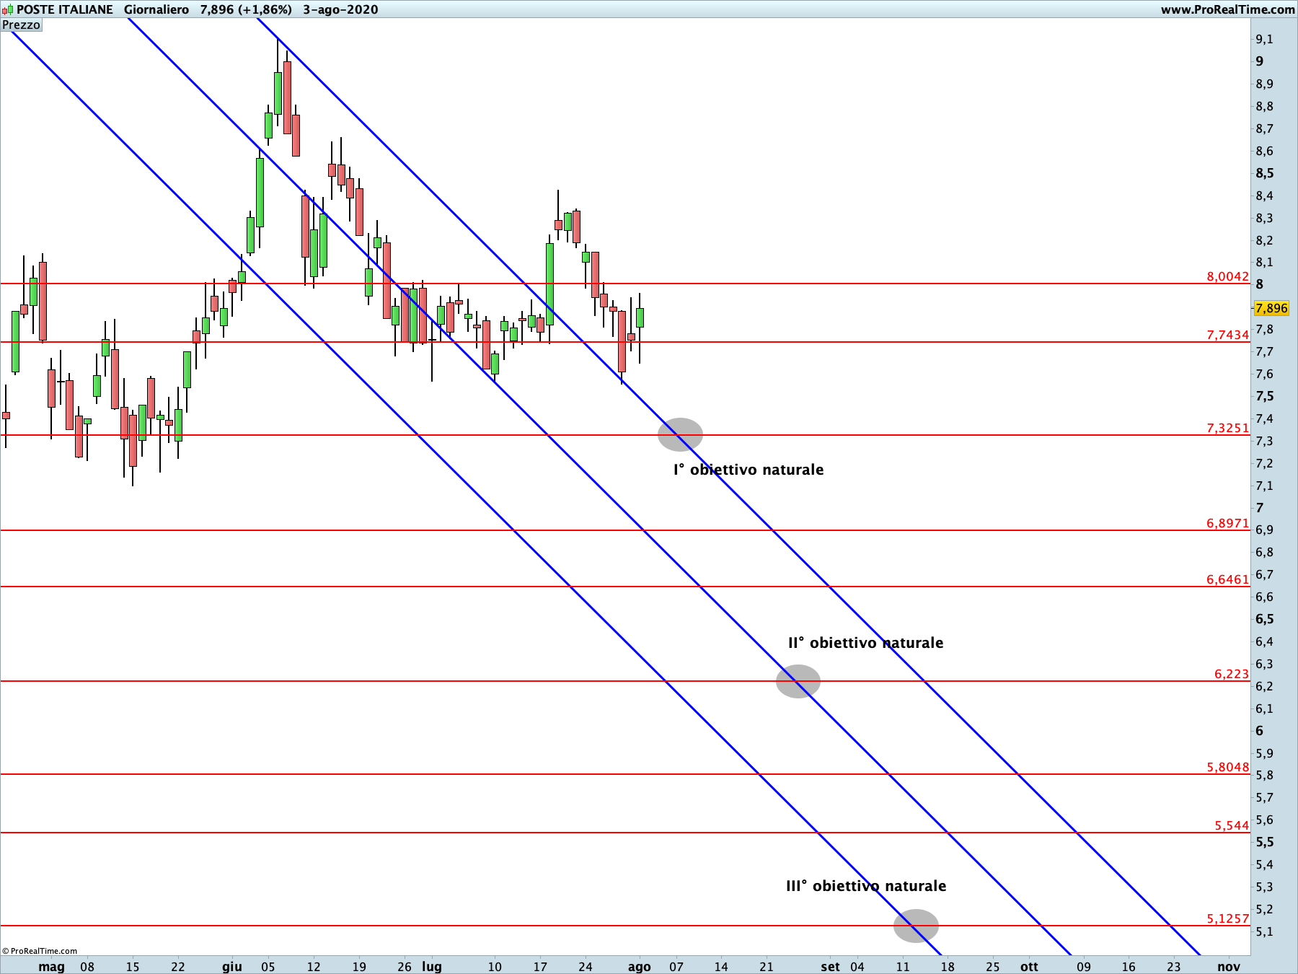Click the red level label 6,8971
This screenshot has width=1298, height=974.
1227,523
